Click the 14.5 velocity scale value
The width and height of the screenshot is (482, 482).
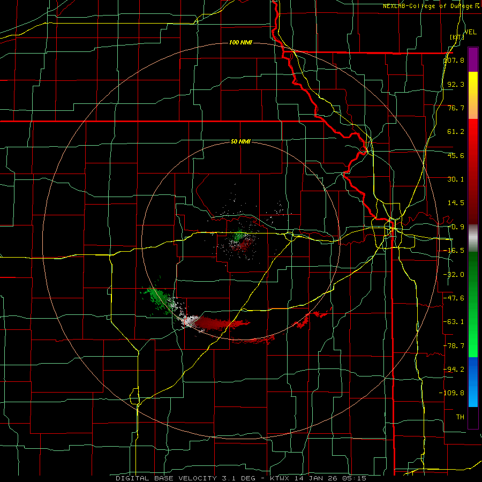[x=456, y=203]
